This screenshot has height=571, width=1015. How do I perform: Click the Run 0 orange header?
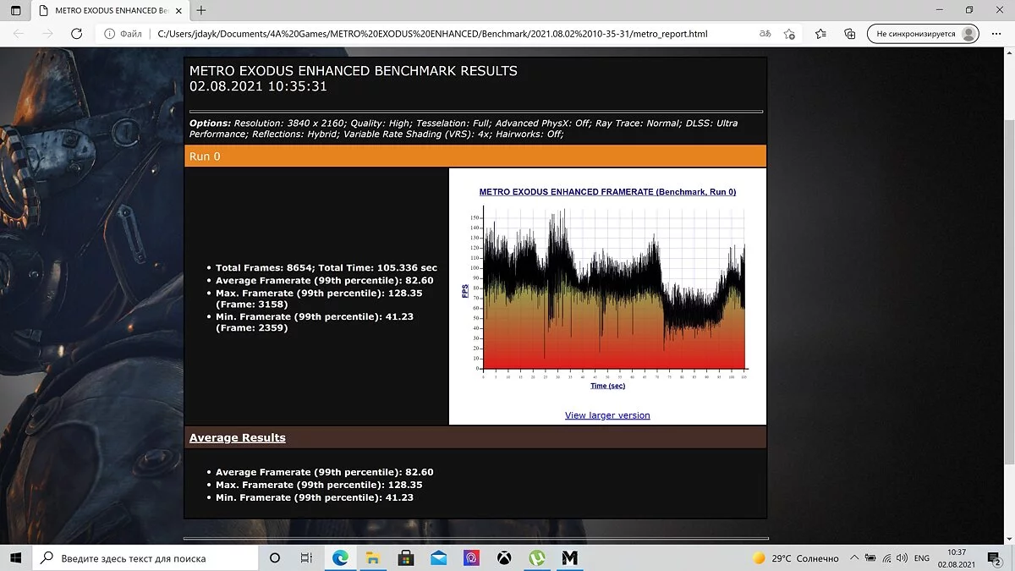tap(475, 156)
